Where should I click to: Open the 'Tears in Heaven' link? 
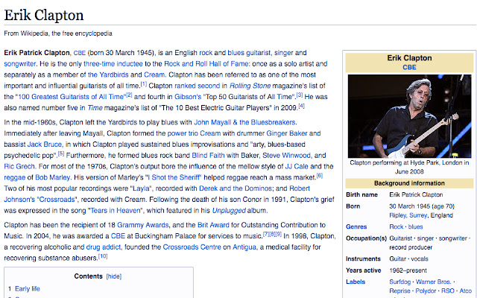pos(116,210)
